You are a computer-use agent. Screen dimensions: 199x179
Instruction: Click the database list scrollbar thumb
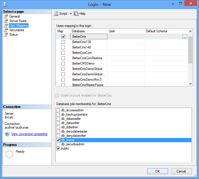click(x=190, y=50)
